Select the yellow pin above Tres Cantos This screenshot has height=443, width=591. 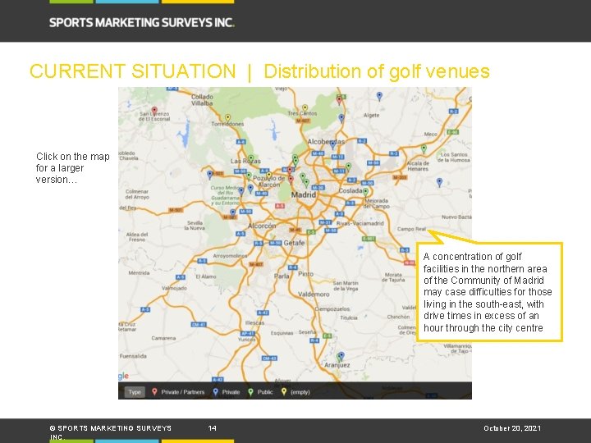pos(305,109)
